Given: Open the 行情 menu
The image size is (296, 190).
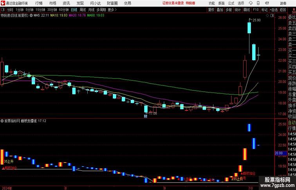Looking at the screenshot, I should click(39, 3).
